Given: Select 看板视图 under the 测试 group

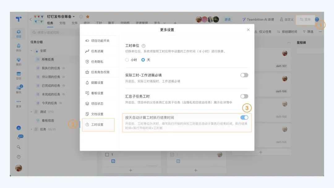Looking at the screenshot, I should point(48,121).
